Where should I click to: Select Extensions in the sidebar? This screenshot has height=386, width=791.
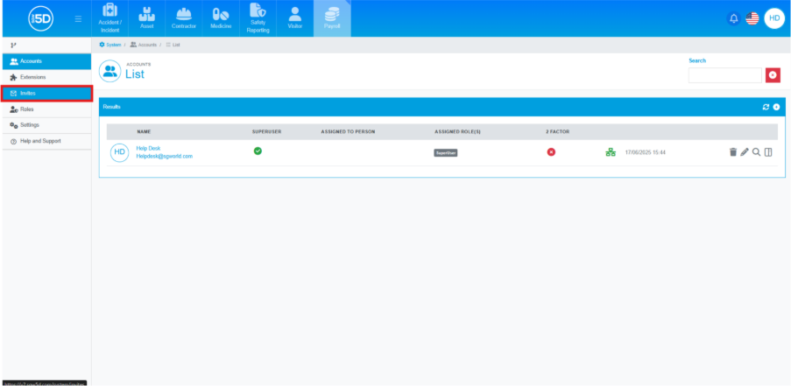click(x=46, y=77)
